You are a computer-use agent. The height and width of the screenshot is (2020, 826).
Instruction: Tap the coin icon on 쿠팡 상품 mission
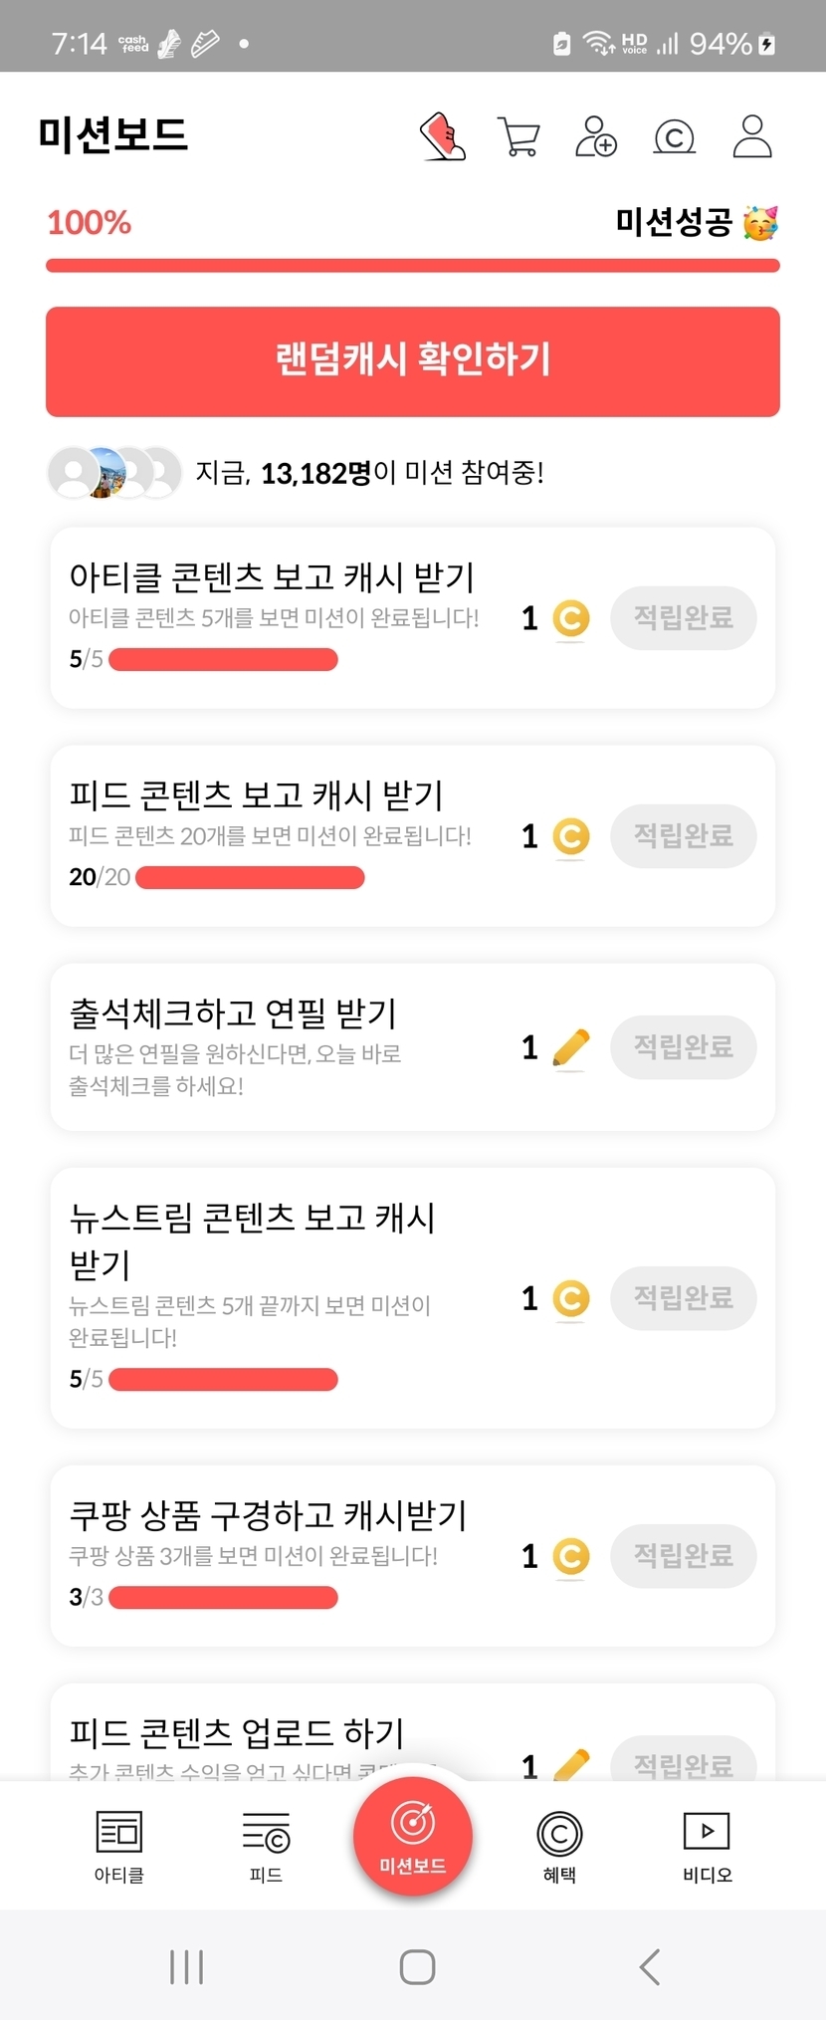pos(570,1556)
